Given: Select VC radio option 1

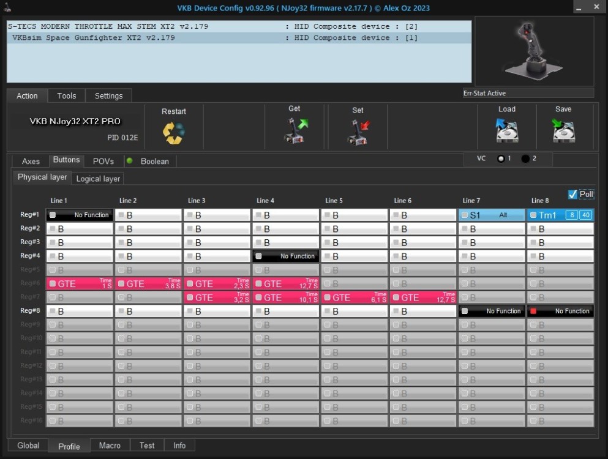Looking at the screenshot, I should pyautogui.click(x=501, y=159).
